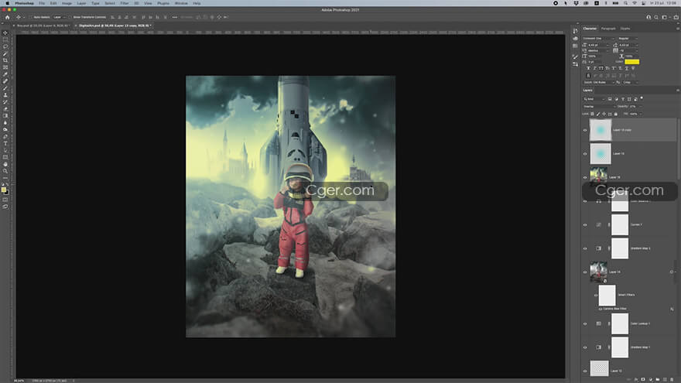Screen dimensions: 681x383
Task: Click Lock position icon in Layers
Action: [604, 114]
